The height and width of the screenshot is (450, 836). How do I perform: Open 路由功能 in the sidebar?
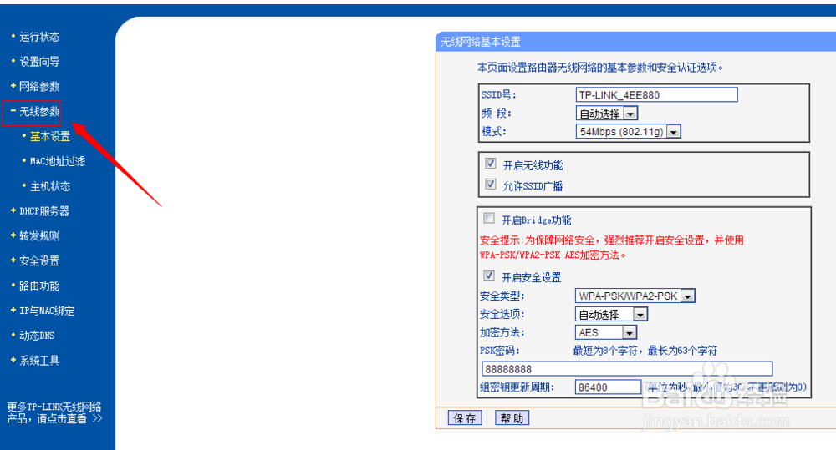39,286
